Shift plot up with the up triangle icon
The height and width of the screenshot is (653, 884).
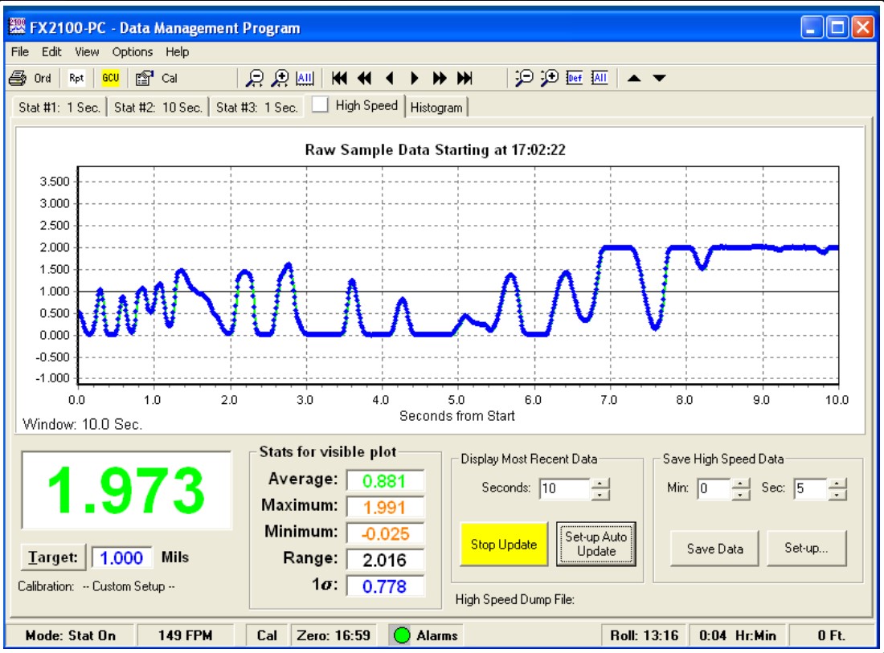click(x=634, y=78)
